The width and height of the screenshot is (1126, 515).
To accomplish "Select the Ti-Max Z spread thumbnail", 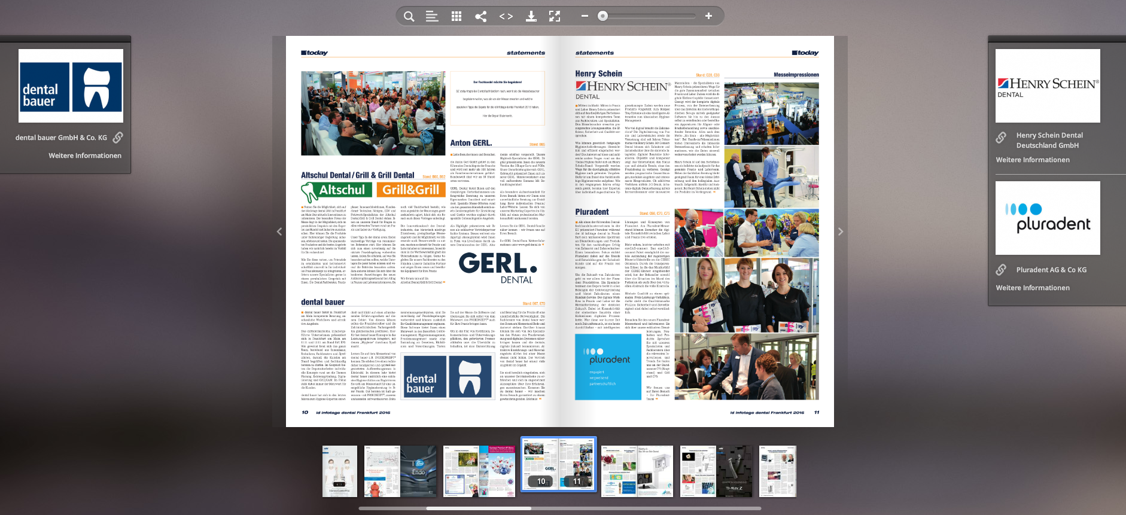I will [716, 471].
